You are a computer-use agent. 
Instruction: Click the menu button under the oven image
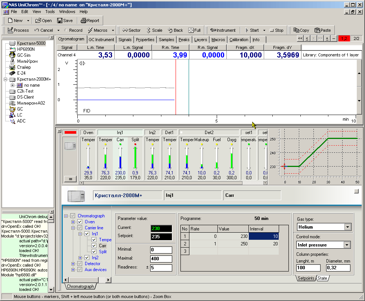pyautogui.click(x=70, y=179)
